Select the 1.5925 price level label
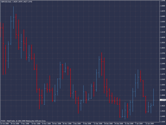166x125 pixels. point(163,43)
